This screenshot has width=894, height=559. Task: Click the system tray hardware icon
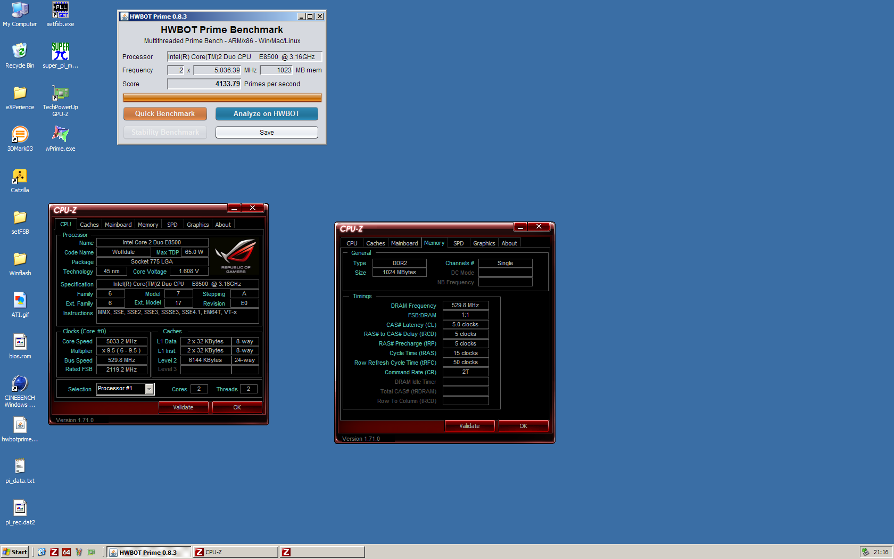pyautogui.click(x=866, y=552)
